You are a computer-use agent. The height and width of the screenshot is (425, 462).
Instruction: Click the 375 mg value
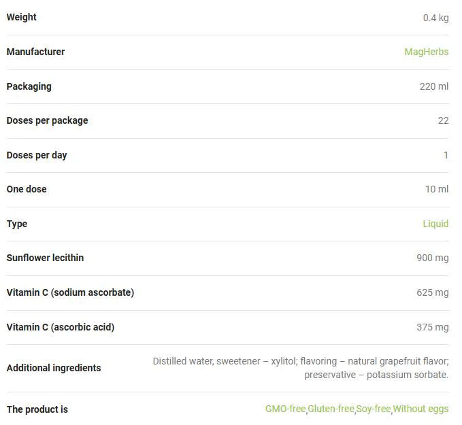432,327
